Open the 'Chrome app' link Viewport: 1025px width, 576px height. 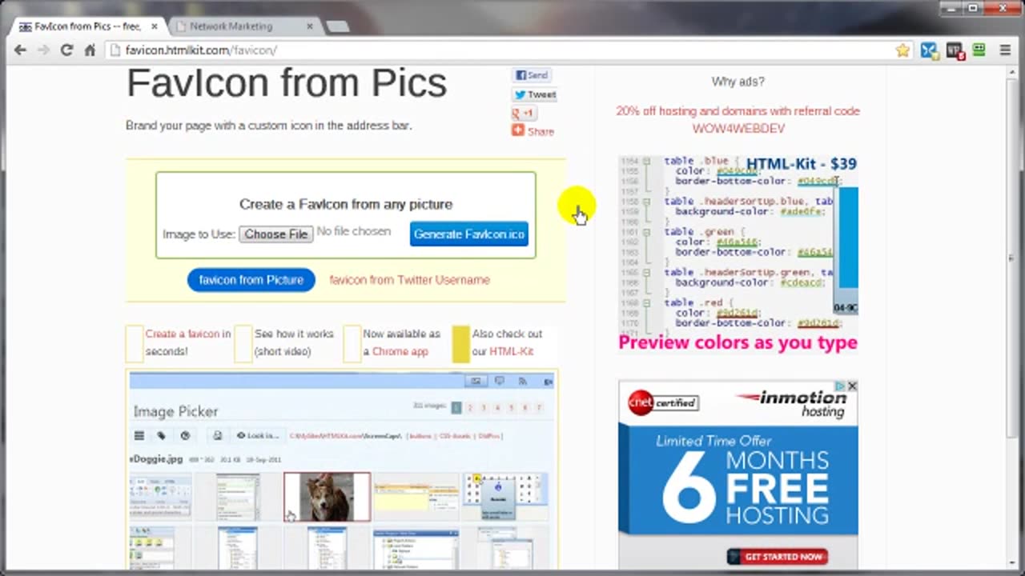click(x=400, y=351)
